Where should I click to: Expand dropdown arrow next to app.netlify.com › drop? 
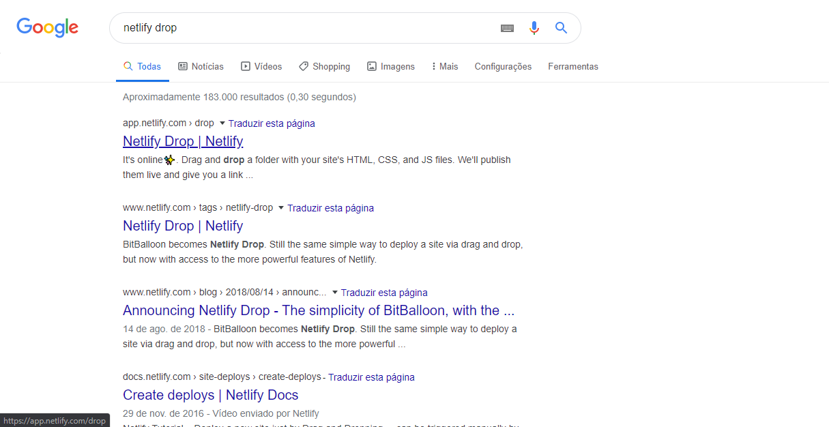[x=222, y=123]
